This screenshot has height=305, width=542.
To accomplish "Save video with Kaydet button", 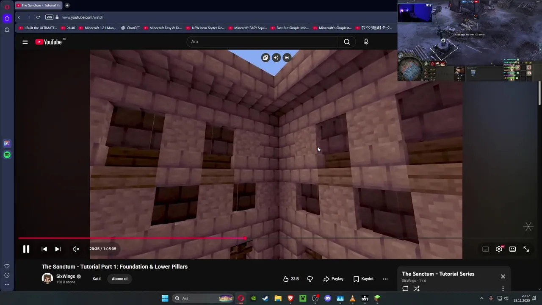I will tap(363, 279).
